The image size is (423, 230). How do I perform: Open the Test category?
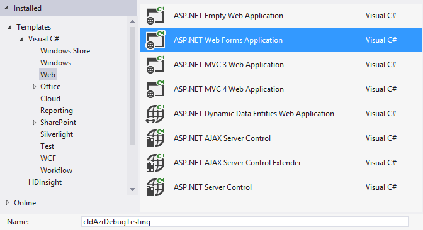click(x=47, y=146)
